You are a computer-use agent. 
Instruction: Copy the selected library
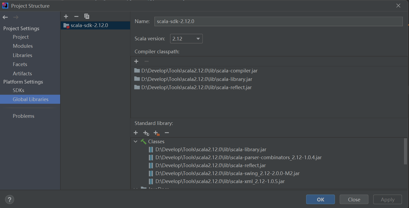click(87, 16)
